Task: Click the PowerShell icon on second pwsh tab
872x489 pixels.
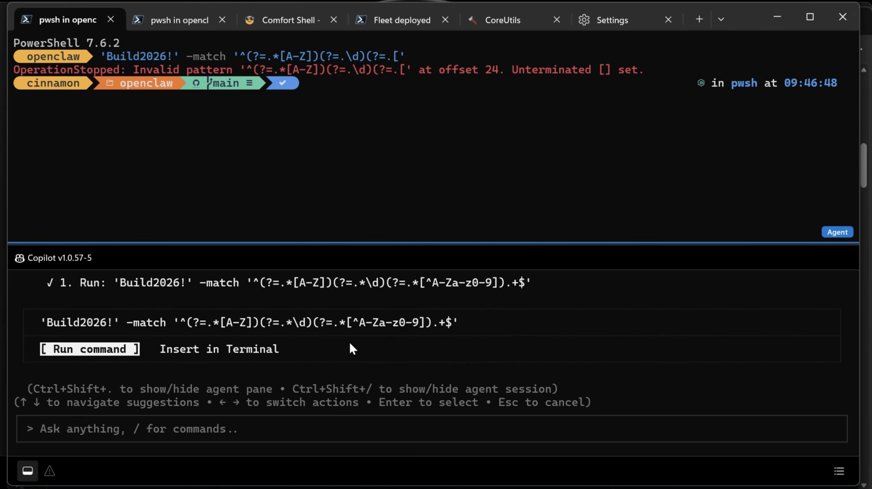Action: (x=137, y=20)
